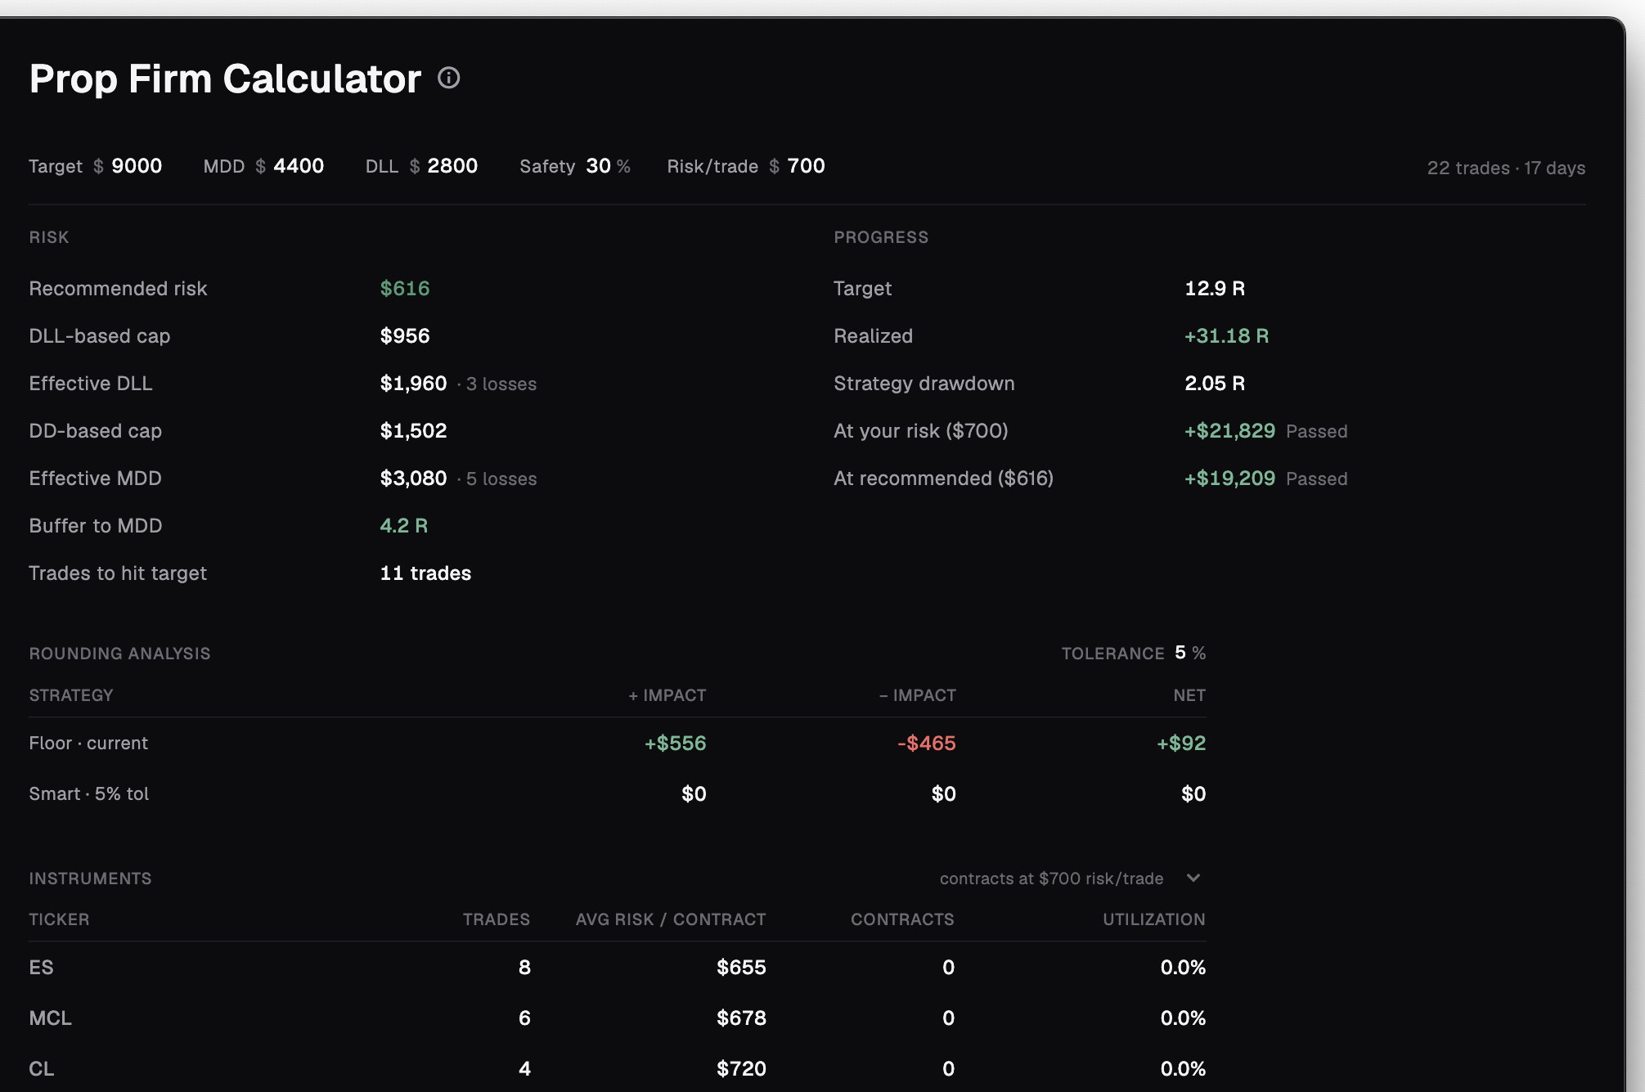This screenshot has height=1092, width=1645.
Task: Click the Floor positive impact +$556
Action: [x=676, y=744]
